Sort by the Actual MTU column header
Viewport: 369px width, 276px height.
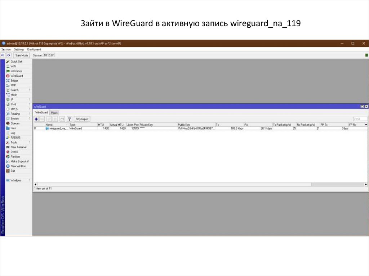click(117, 125)
